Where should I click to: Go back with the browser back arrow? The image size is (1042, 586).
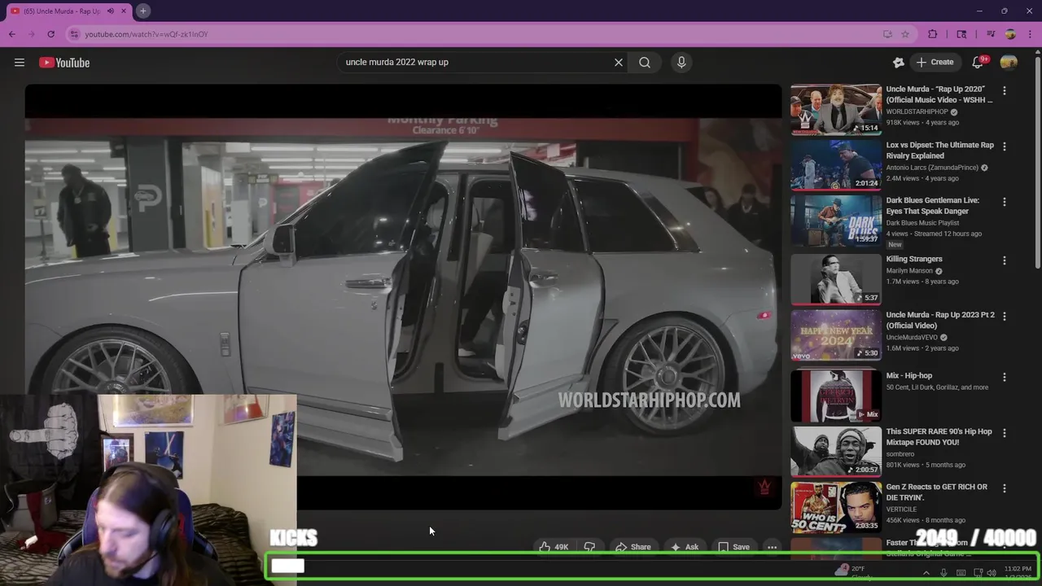click(11, 34)
